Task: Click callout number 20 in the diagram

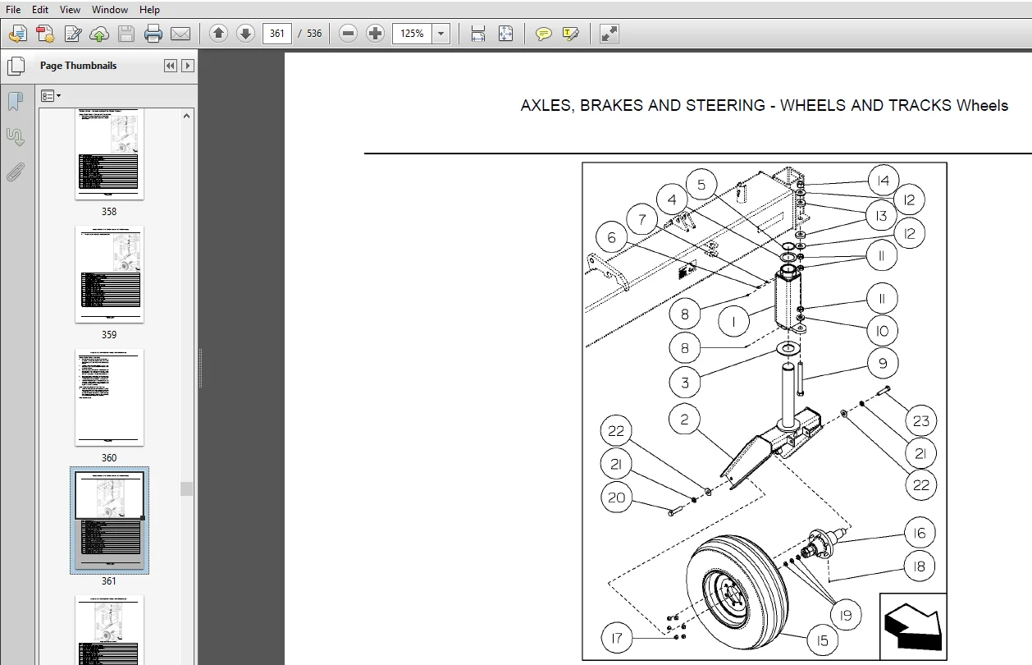Action: pos(617,497)
